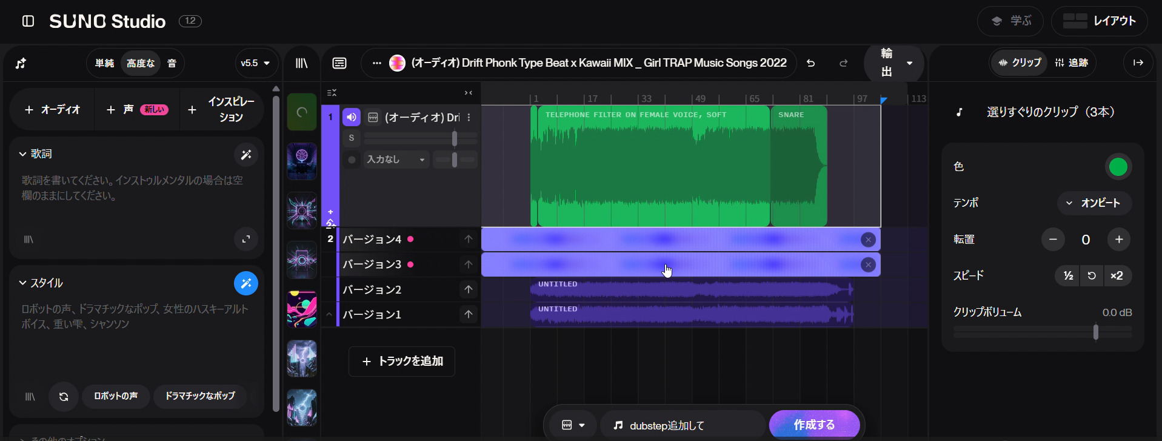Open the three-dot menu before song title
1162x441 pixels.
377,63
